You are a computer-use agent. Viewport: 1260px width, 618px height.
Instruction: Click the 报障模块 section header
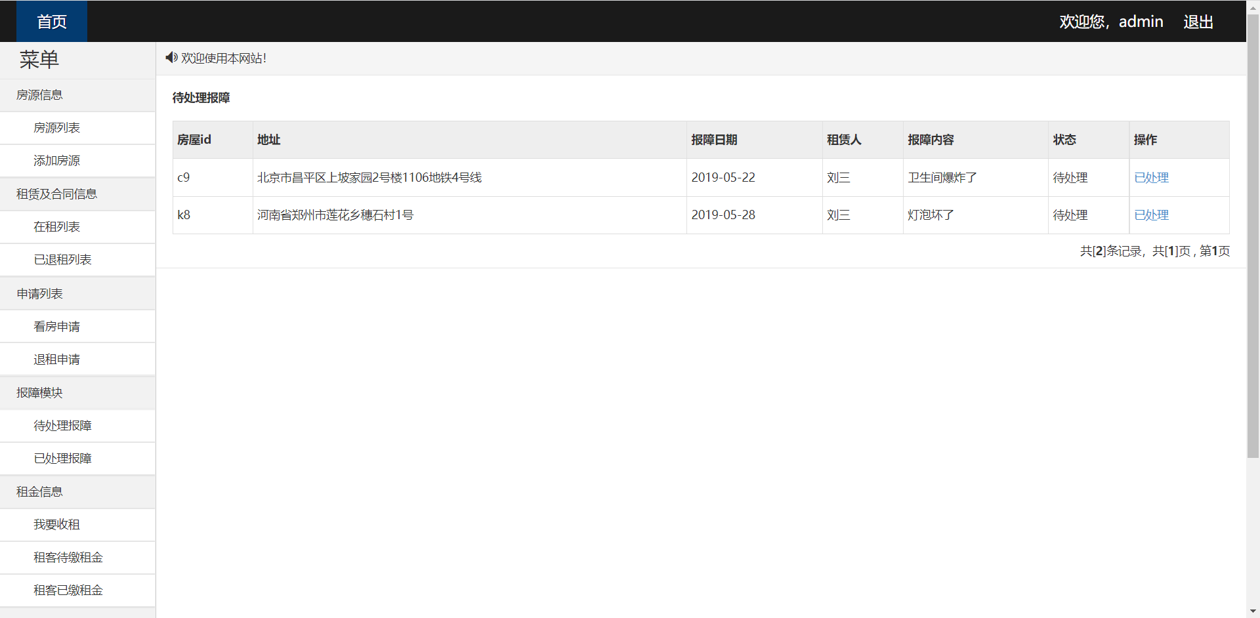point(39,393)
